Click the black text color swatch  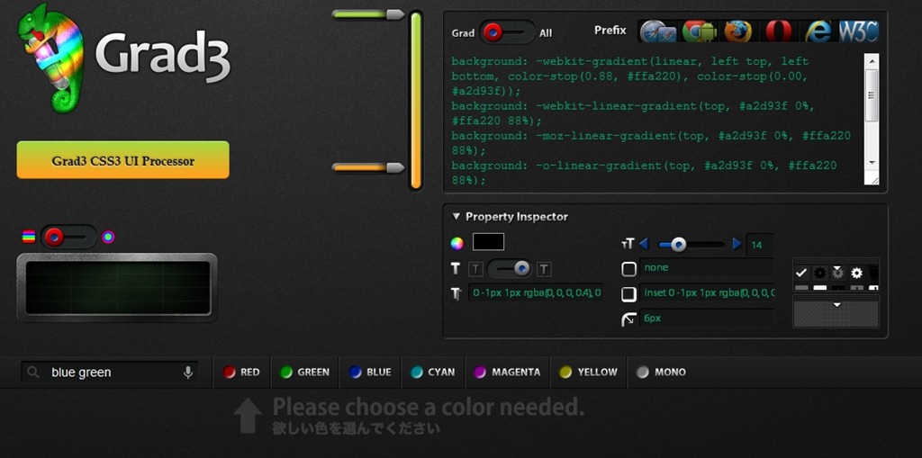(x=488, y=242)
